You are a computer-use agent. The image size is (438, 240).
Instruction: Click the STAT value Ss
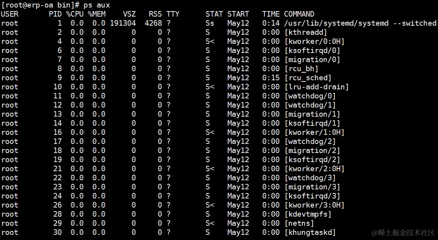(x=210, y=23)
